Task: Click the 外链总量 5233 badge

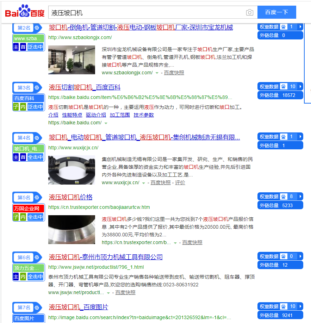Action: (280, 205)
